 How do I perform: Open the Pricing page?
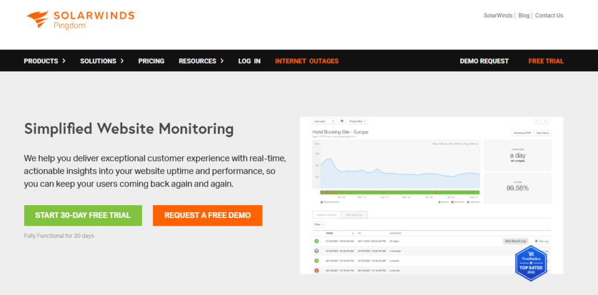pyautogui.click(x=151, y=61)
